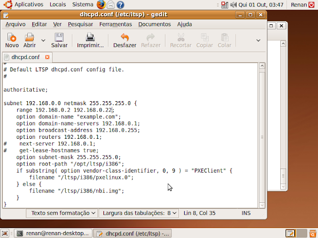Open the Sistema panel menu

tap(83, 4)
